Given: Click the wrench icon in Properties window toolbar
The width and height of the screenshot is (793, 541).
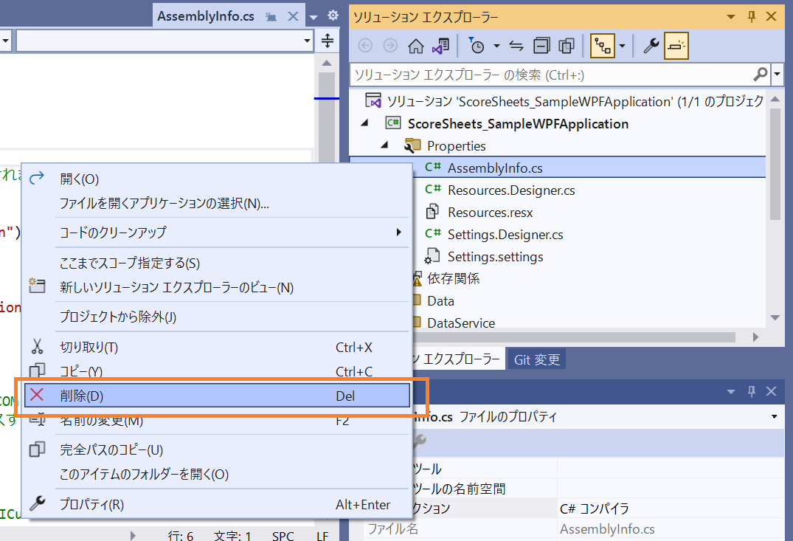Looking at the screenshot, I should coord(420,442).
